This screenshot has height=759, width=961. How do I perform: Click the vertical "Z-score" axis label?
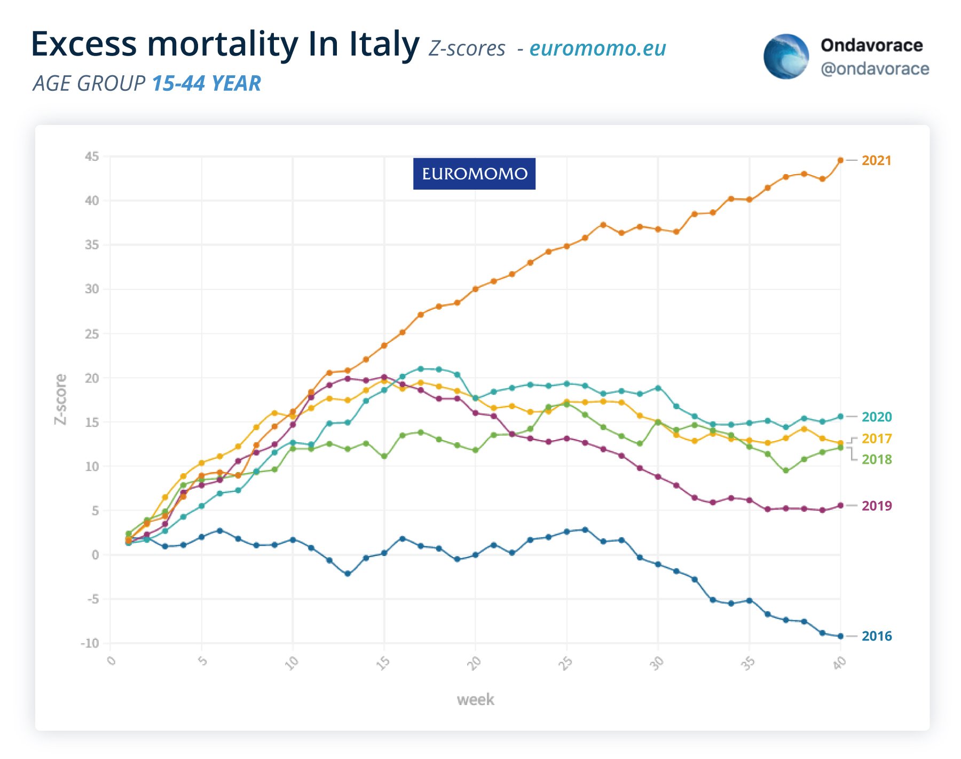(x=61, y=399)
